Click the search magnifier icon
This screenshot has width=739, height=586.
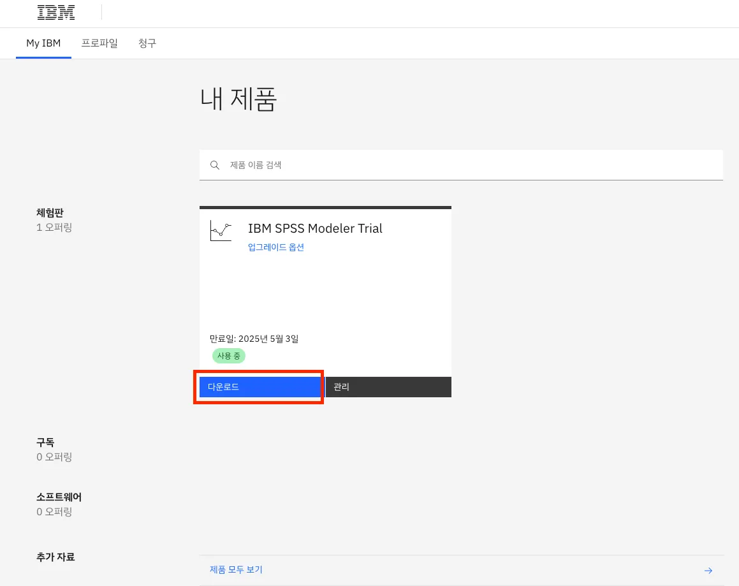(x=214, y=165)
